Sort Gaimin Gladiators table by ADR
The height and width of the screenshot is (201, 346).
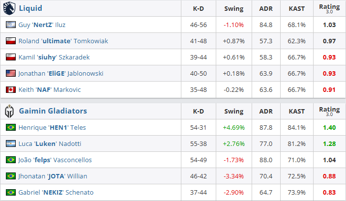click(x=266, y=111)
